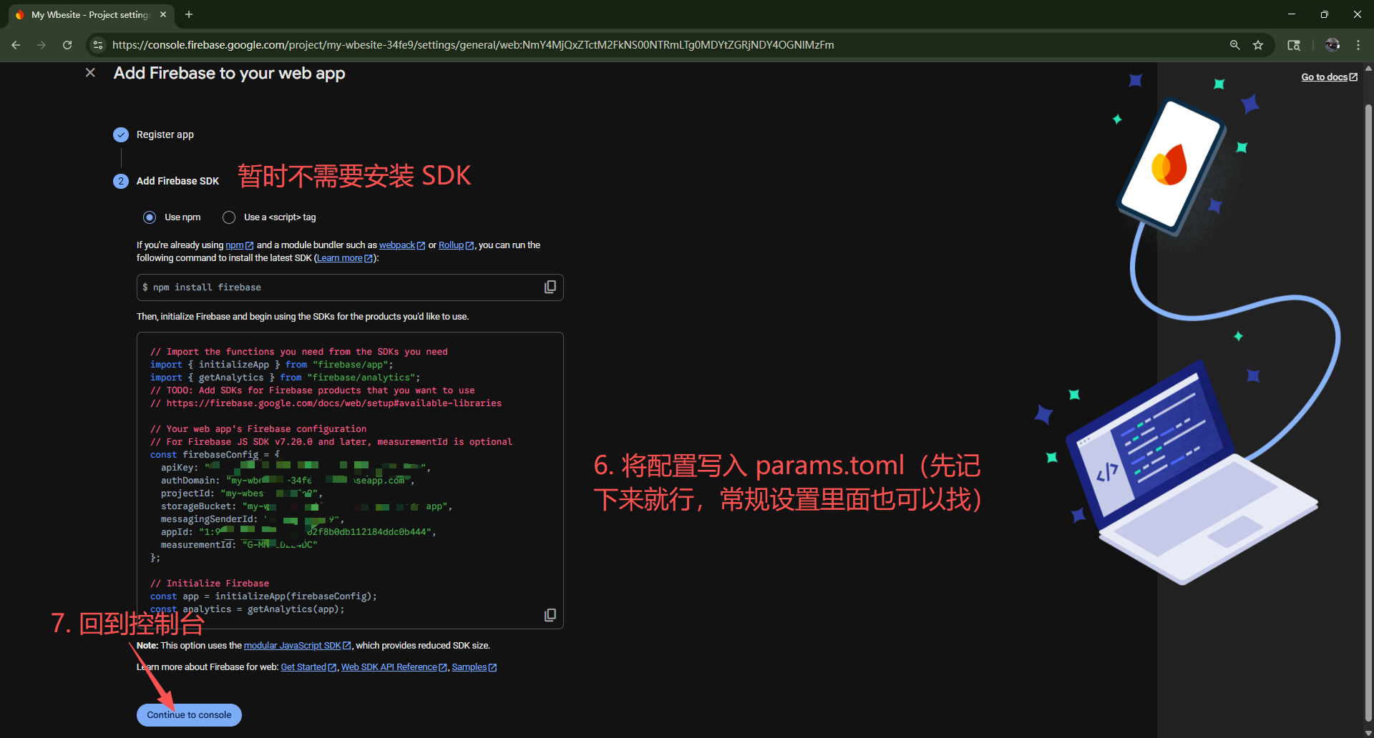Screen dimensions: 1374x738
Task: Close the Add Firebase setup panel
Action: pos(90,73)
